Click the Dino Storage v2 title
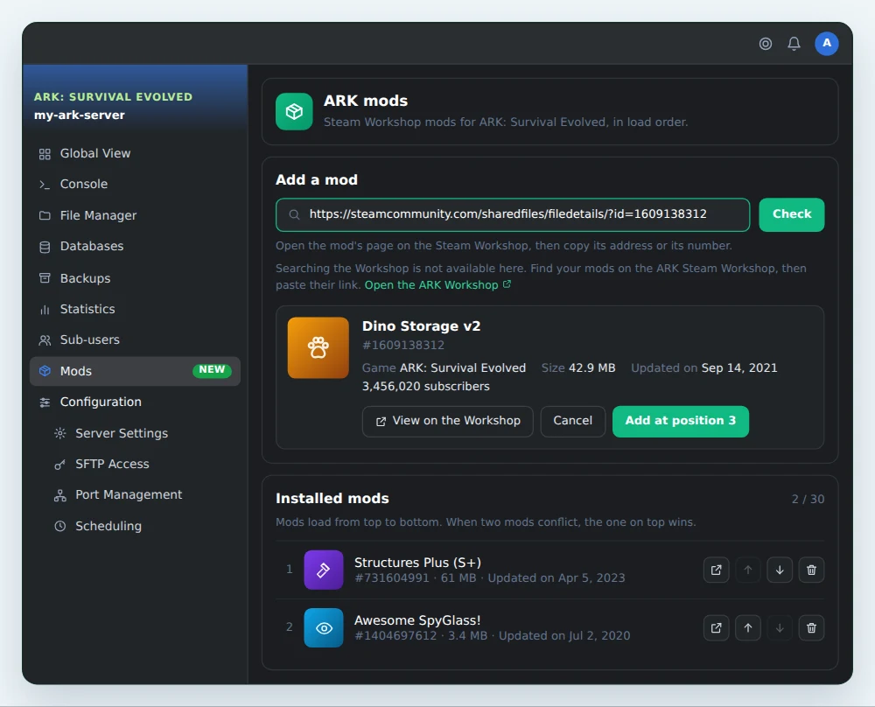Screen dimensions: 875x707 click(x=422, y=325)
